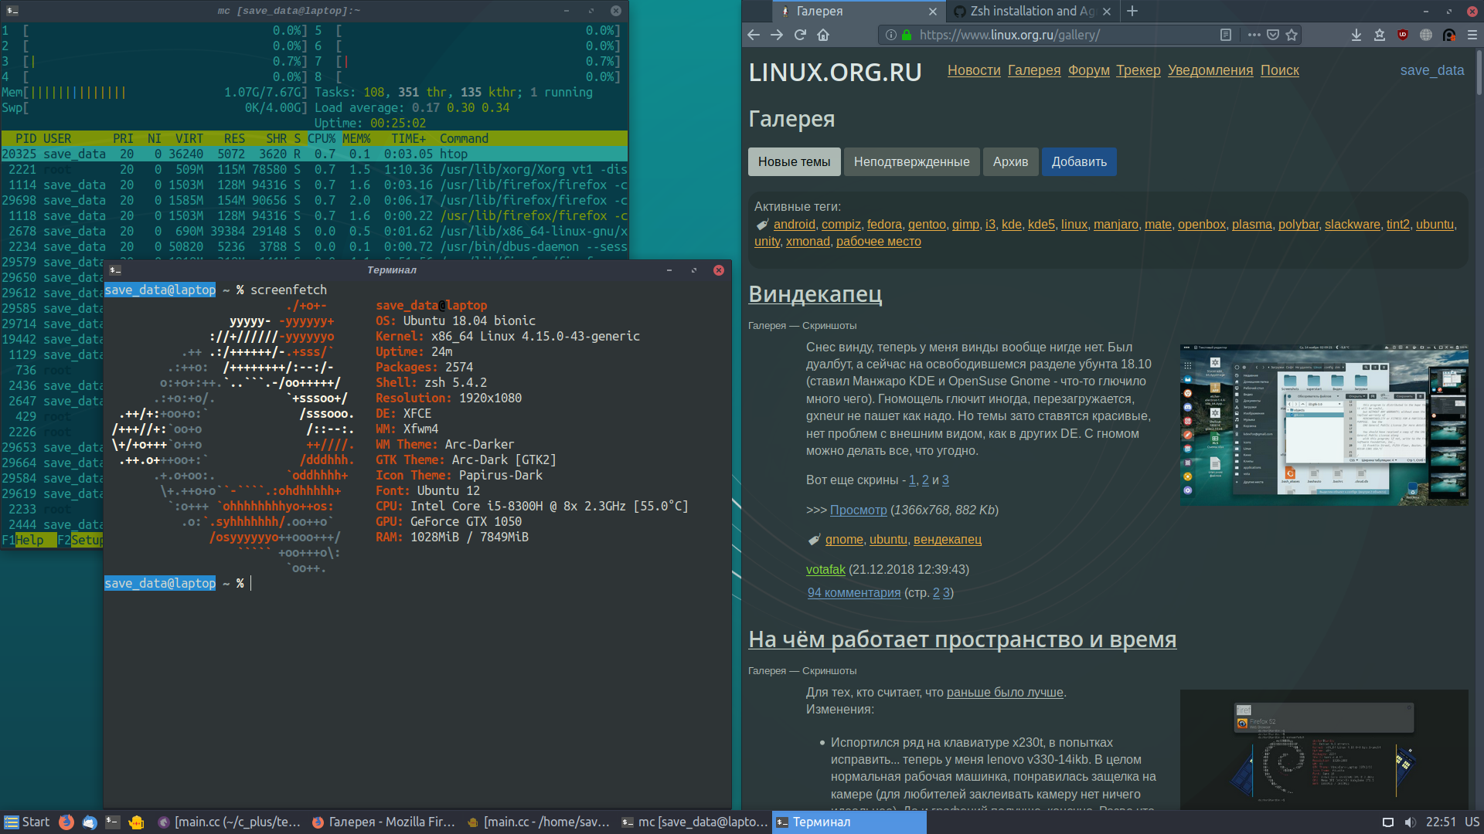This screenshot has height=834, width=1484.
Task: Select the Новые темы button
Action: click(794, 161)
